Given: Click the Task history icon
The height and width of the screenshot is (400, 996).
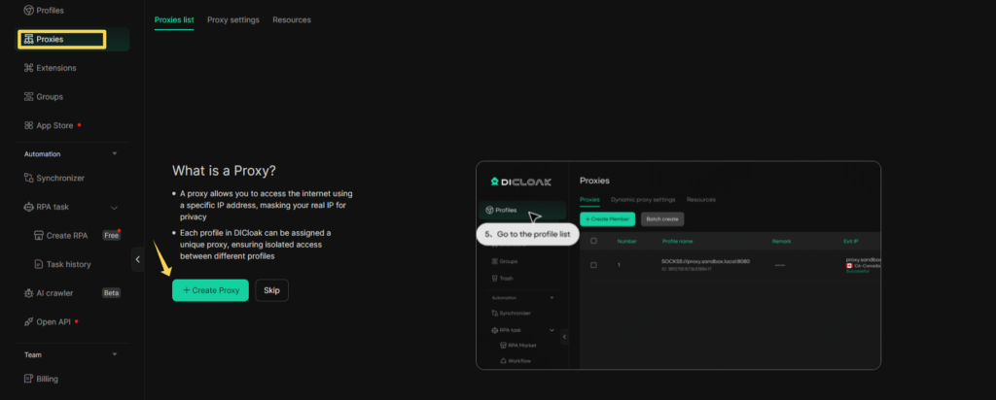Looking at the screenshot, I should (38, 264).
